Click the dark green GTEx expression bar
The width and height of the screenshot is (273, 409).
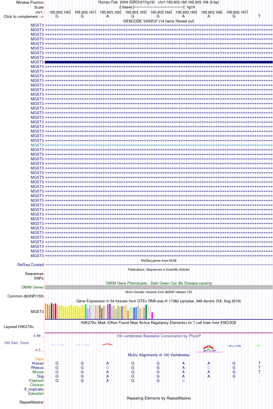point(146,312)
